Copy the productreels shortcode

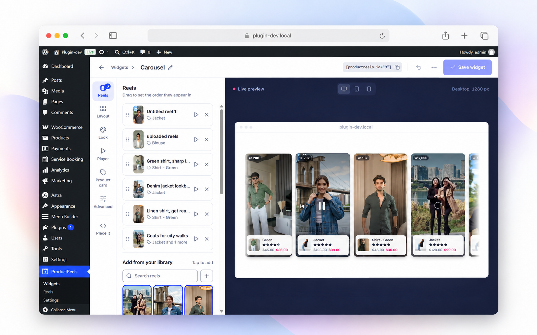click(397, 67)
